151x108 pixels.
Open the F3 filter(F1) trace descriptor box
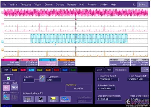pos(48,62)
